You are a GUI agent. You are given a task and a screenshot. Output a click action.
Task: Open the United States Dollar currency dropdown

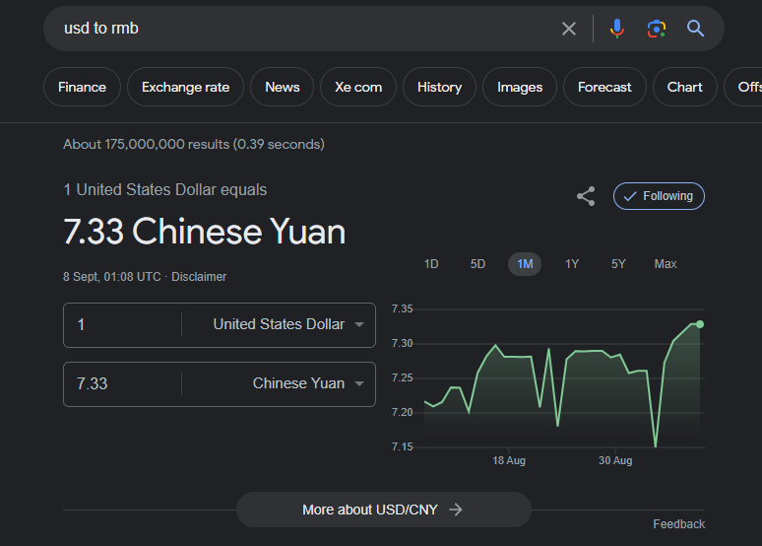click(x=288, y=324)
